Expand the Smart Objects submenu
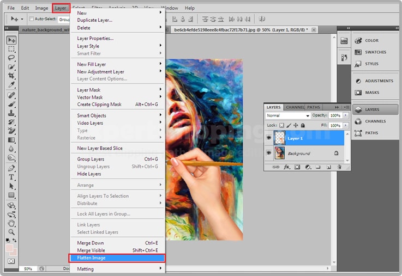 click(x=118, y=115)
